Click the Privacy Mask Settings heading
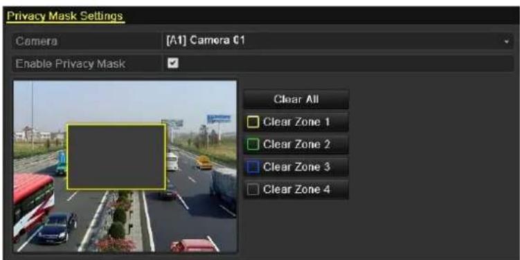The image size is (520, 260). 65,16
